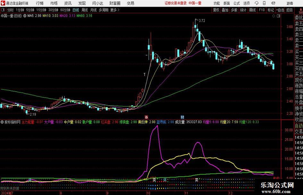Add stock via +自选 button
Screen dimensions: 303x195
[x=280, y=10]
